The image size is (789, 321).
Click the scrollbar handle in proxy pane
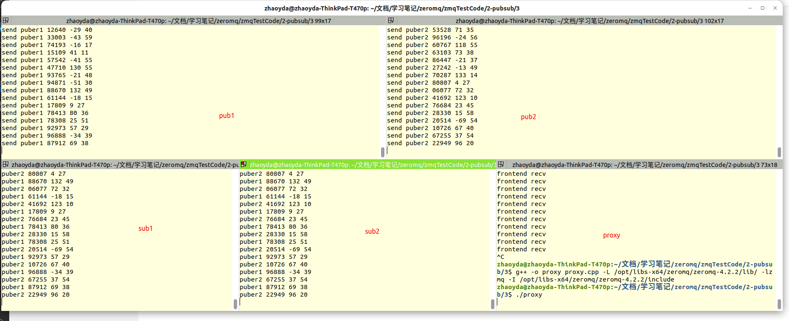pos(779,304)
